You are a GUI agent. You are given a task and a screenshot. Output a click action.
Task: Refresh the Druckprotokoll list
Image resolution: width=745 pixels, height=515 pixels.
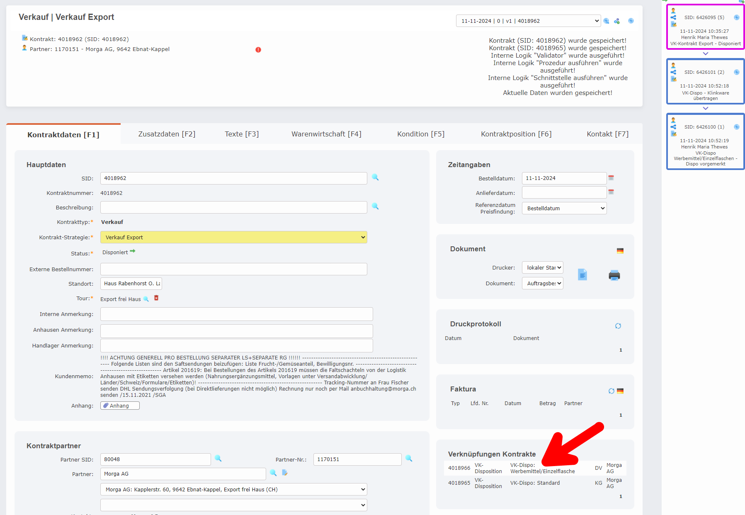coord(618,326)
